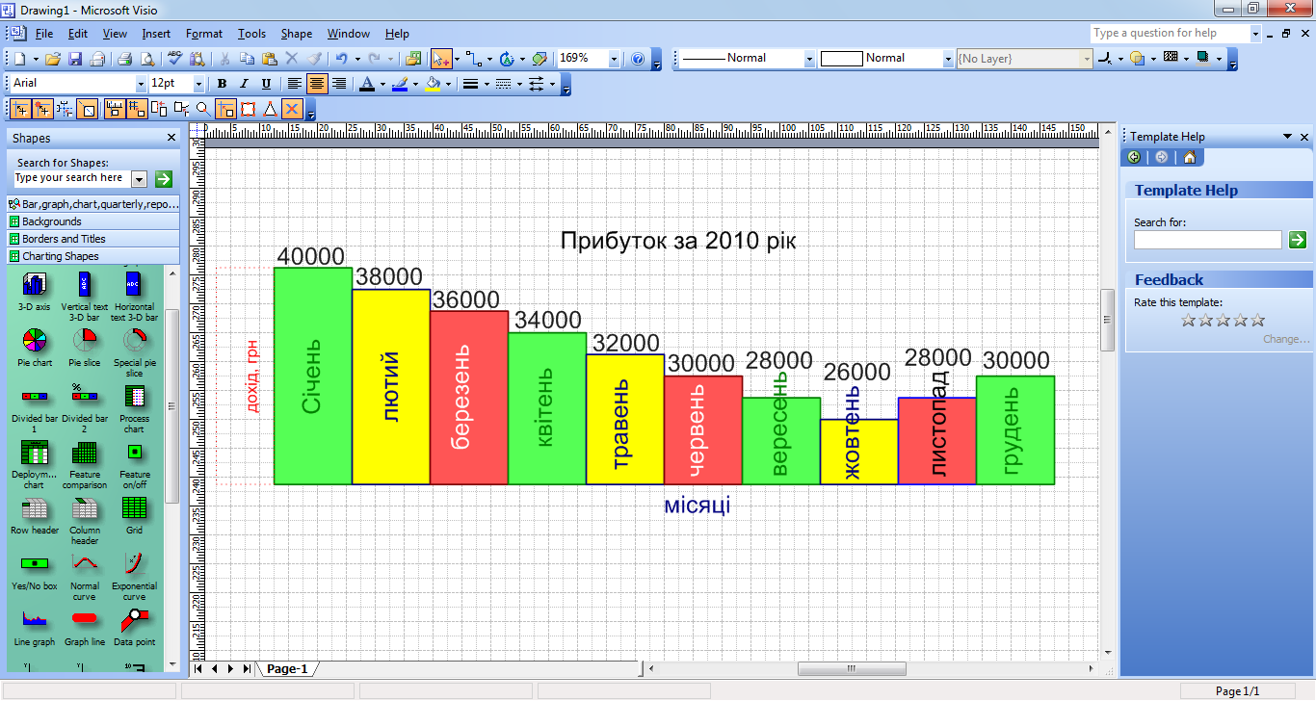Toggle center text alignment
1316x701 pixels.
(316, 84)
